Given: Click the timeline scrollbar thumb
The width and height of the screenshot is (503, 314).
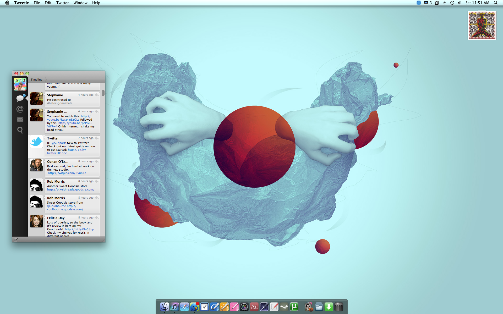Looking at the screenshot, I should click(103, 93).
